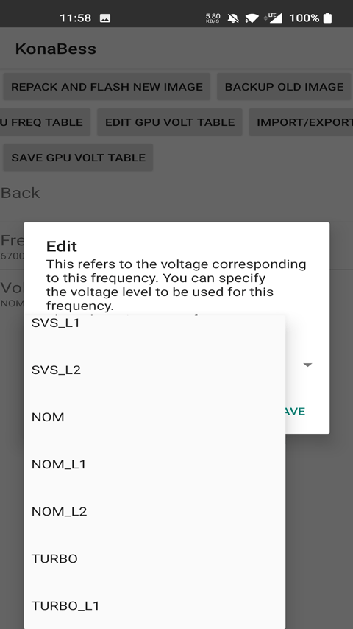The height and width of the screenshot is (629, 353).
Task: Open Edit GPU Volt Table
Action: [x=170, y=122]
